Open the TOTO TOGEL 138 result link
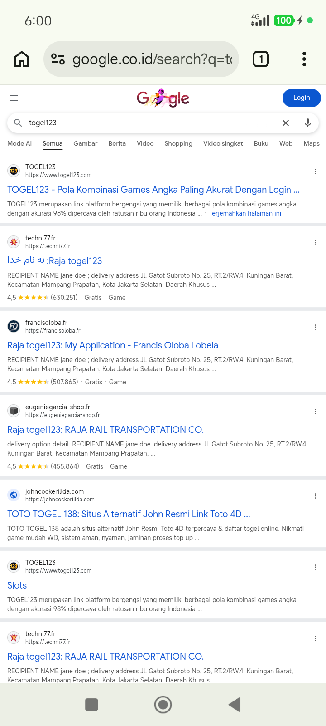Viewport: 326px width, 726px height. tap(129, 514)
